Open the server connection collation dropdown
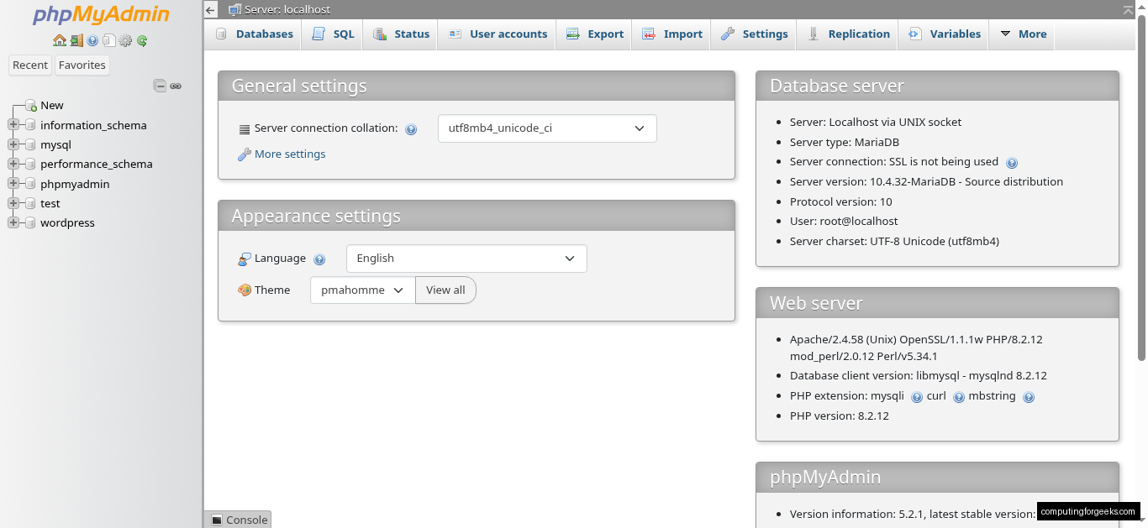This screenshot has width=1148, height=528. click(546, 128)
